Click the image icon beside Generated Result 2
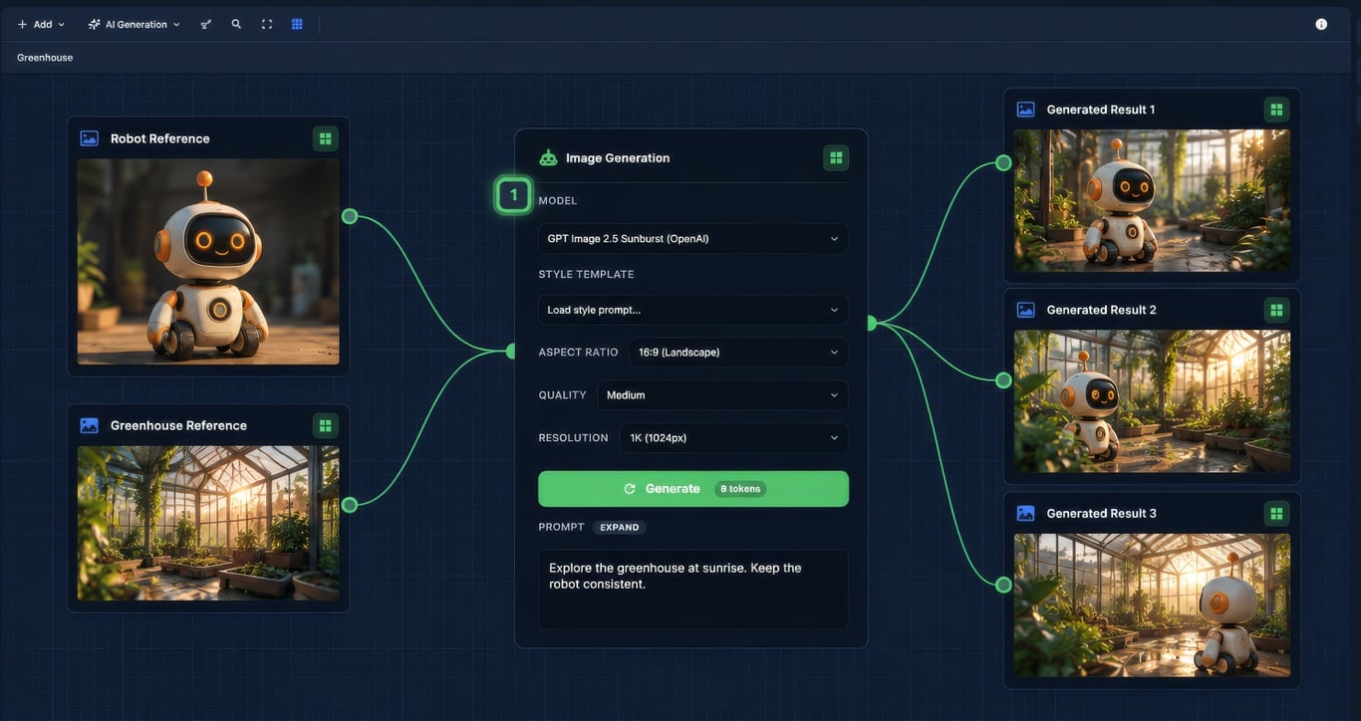 [1026, 310]
